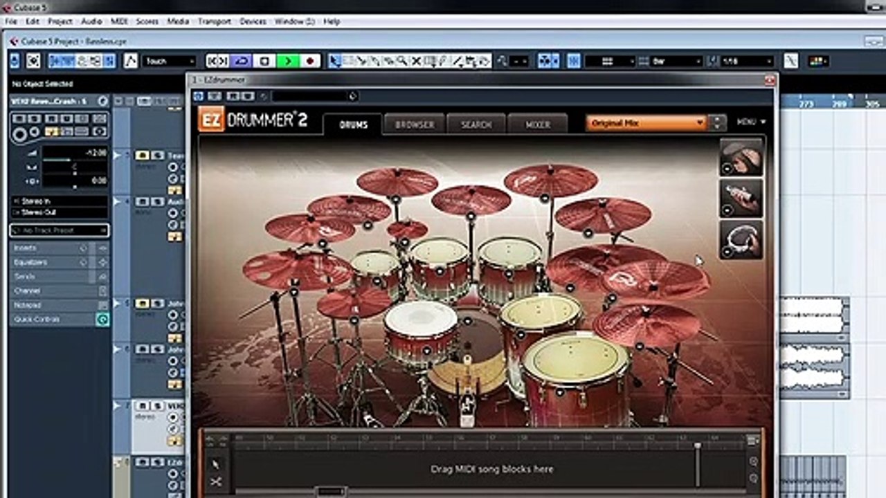Image resolution: width=886 pixels, height=498 pixels.
Task: Toggle the Constrain Delay Compensation button
Action: point(33,61)
